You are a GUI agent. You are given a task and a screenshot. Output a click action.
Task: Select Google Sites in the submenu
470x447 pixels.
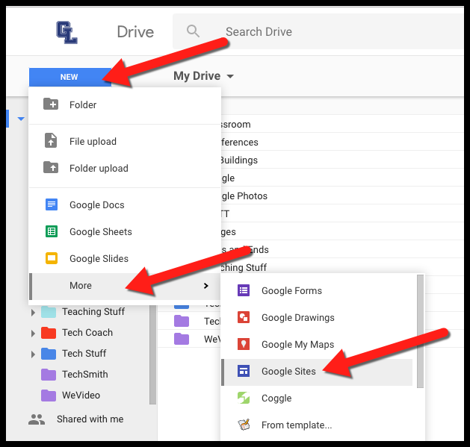[x=317, y=372]
